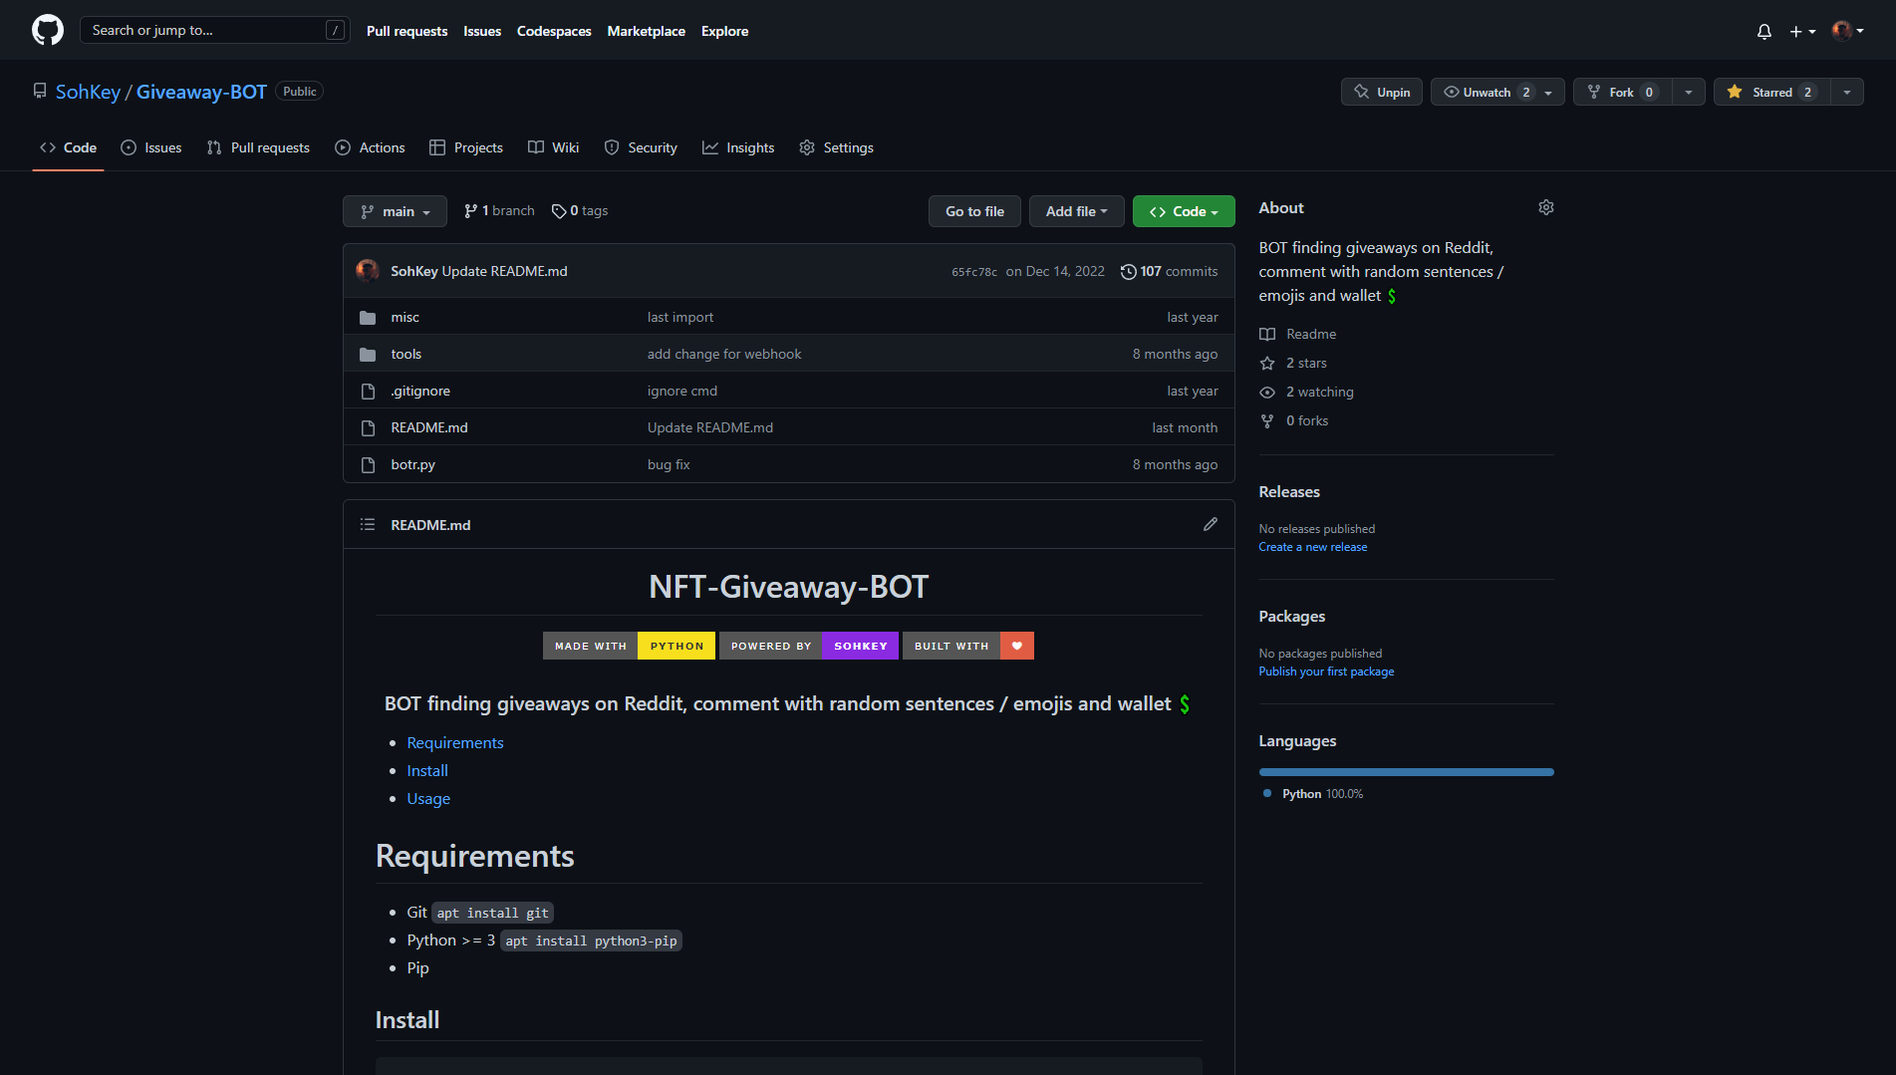
Task: Open Issues in top navigation
Action: [482, 31]
